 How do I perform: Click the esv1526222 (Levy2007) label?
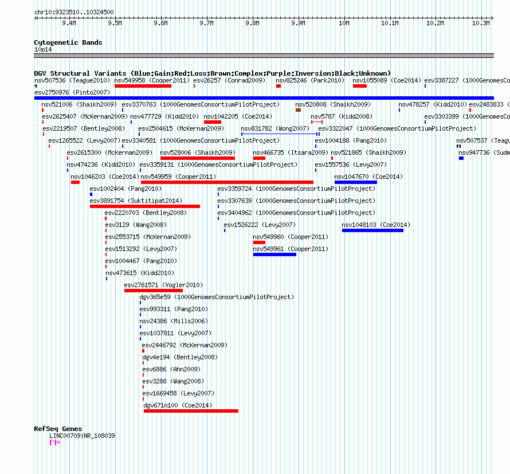260,225
